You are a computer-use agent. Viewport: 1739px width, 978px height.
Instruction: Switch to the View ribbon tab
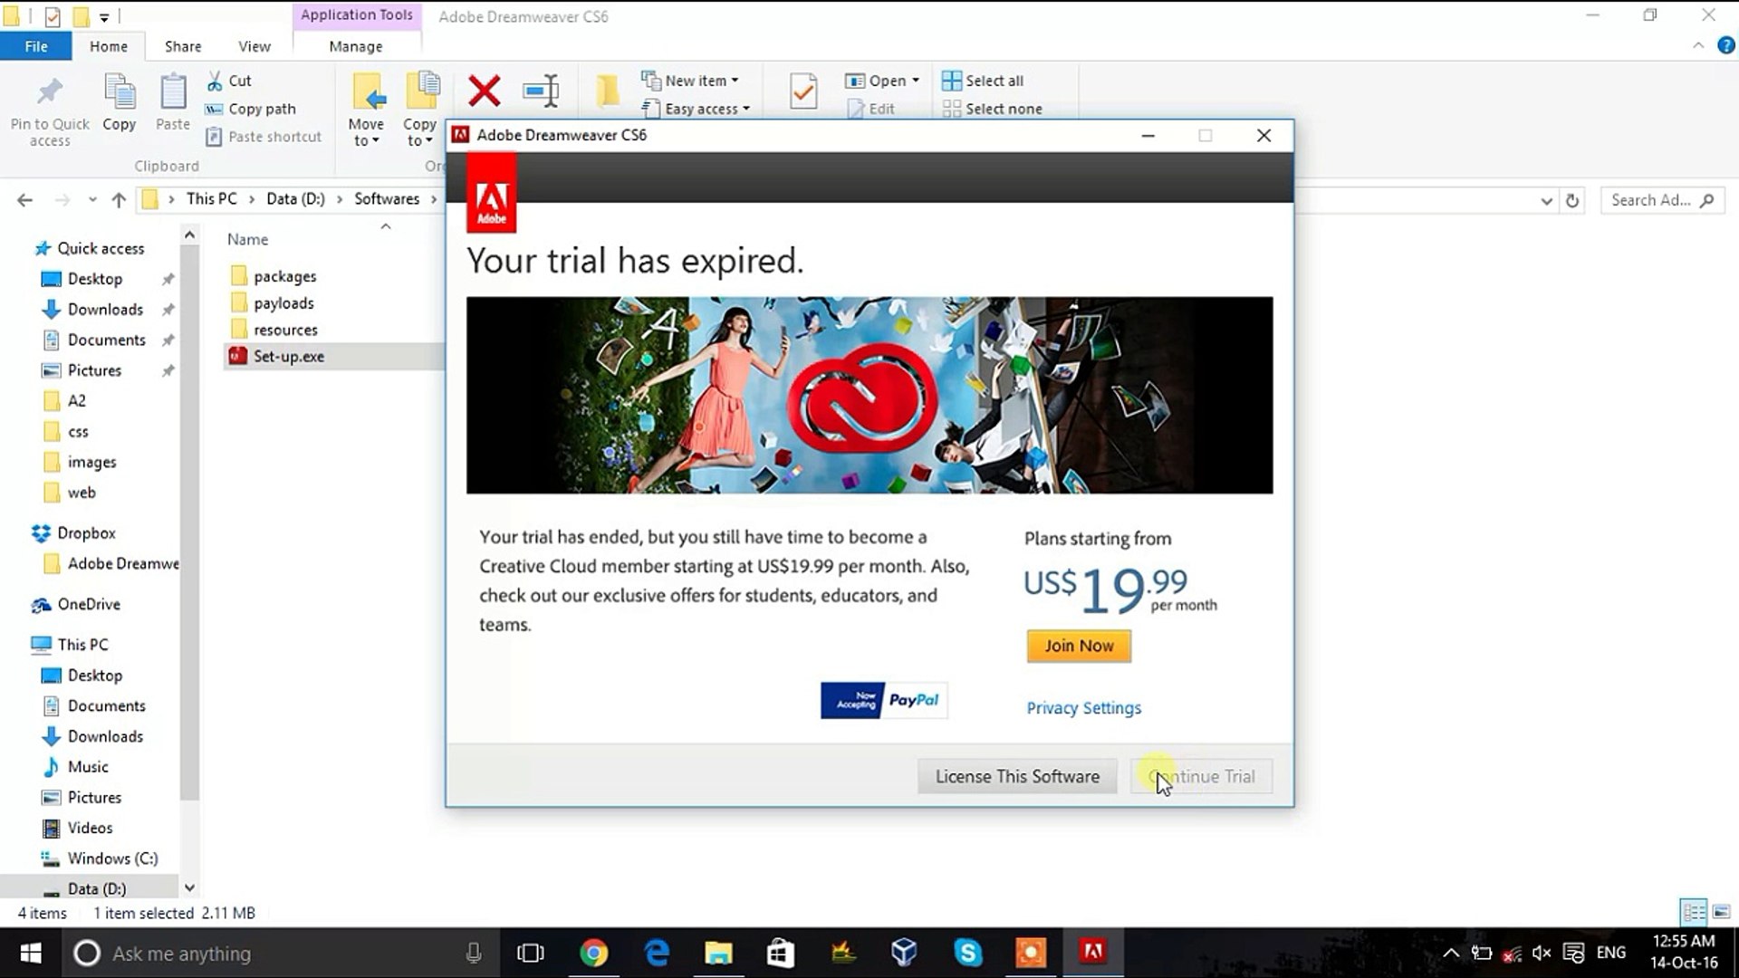pyautogui.click(x=255, y=46)
